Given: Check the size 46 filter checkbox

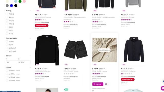Looking at the screenshot, I should click(x=7, y=14).
